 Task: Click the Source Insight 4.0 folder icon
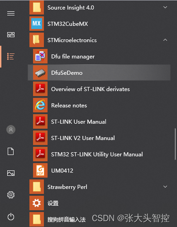click(37, 7)
